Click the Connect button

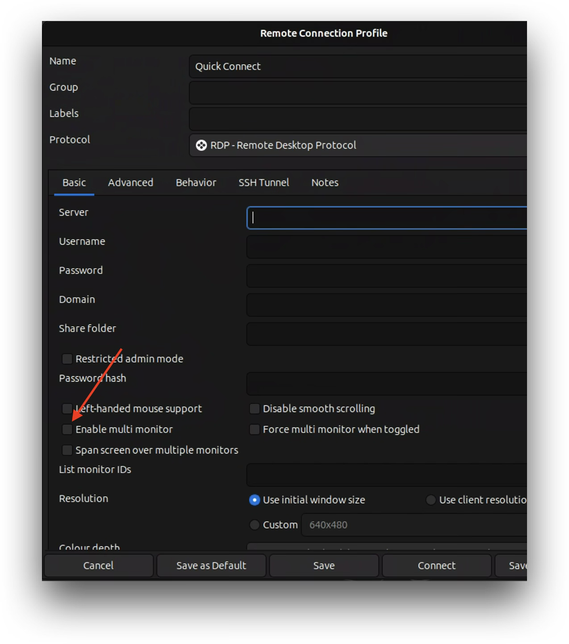point(436,566)
